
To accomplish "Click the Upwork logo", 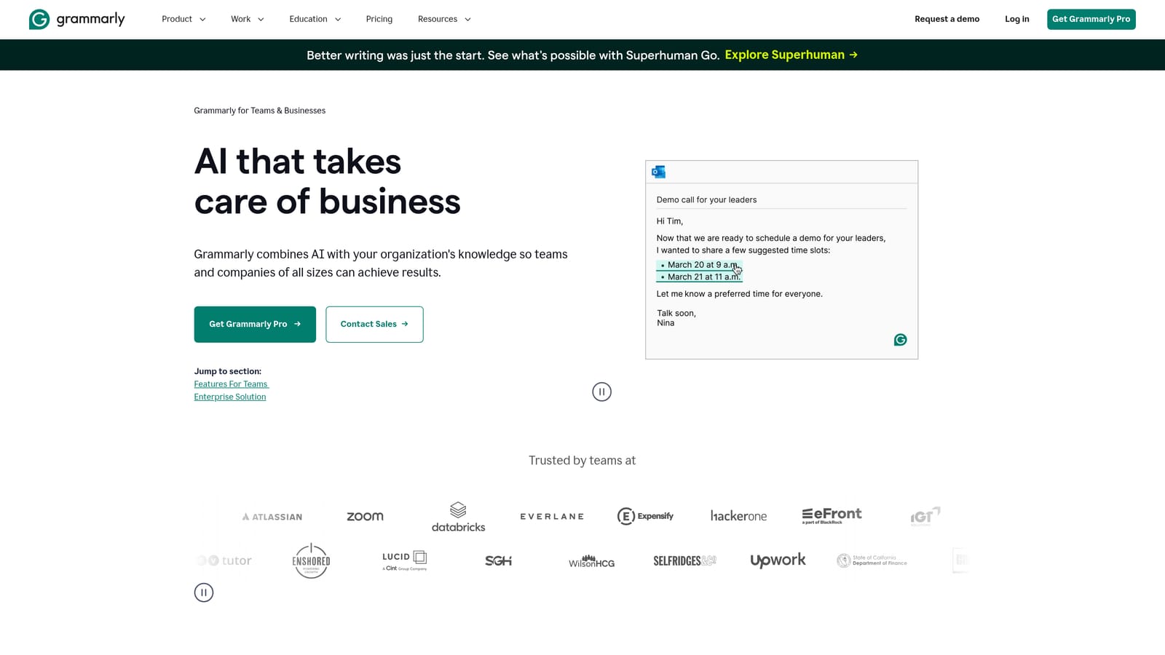I will point(778,560).
